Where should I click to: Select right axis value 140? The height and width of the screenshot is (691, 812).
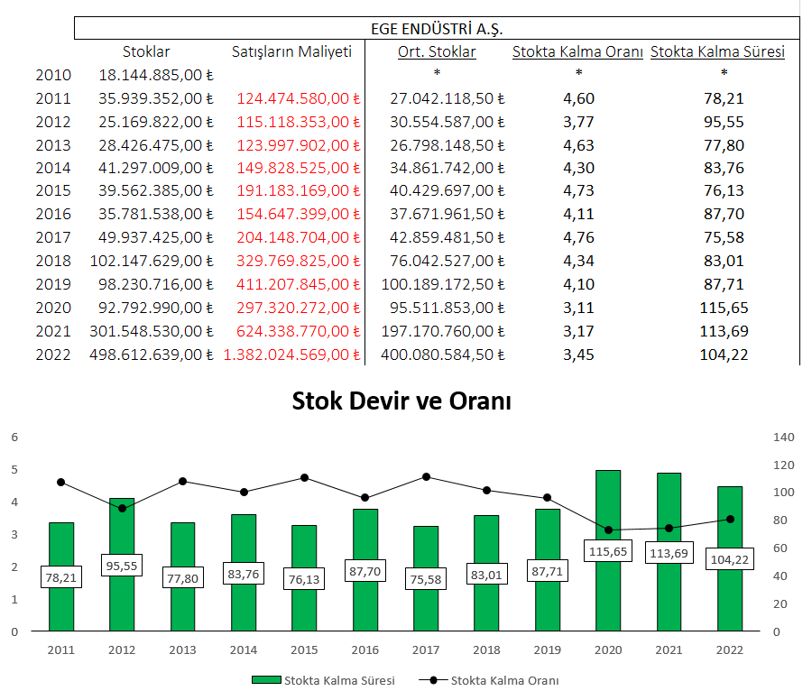click(783, 437)
